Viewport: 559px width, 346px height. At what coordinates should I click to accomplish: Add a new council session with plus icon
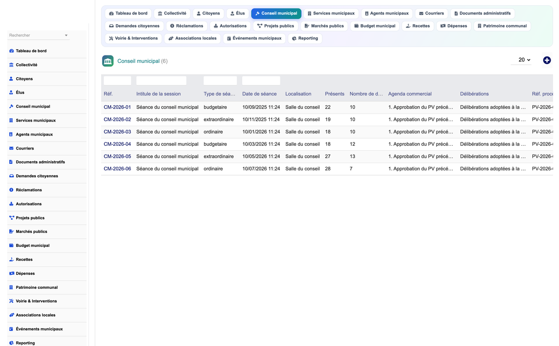[x=547, y=60]
